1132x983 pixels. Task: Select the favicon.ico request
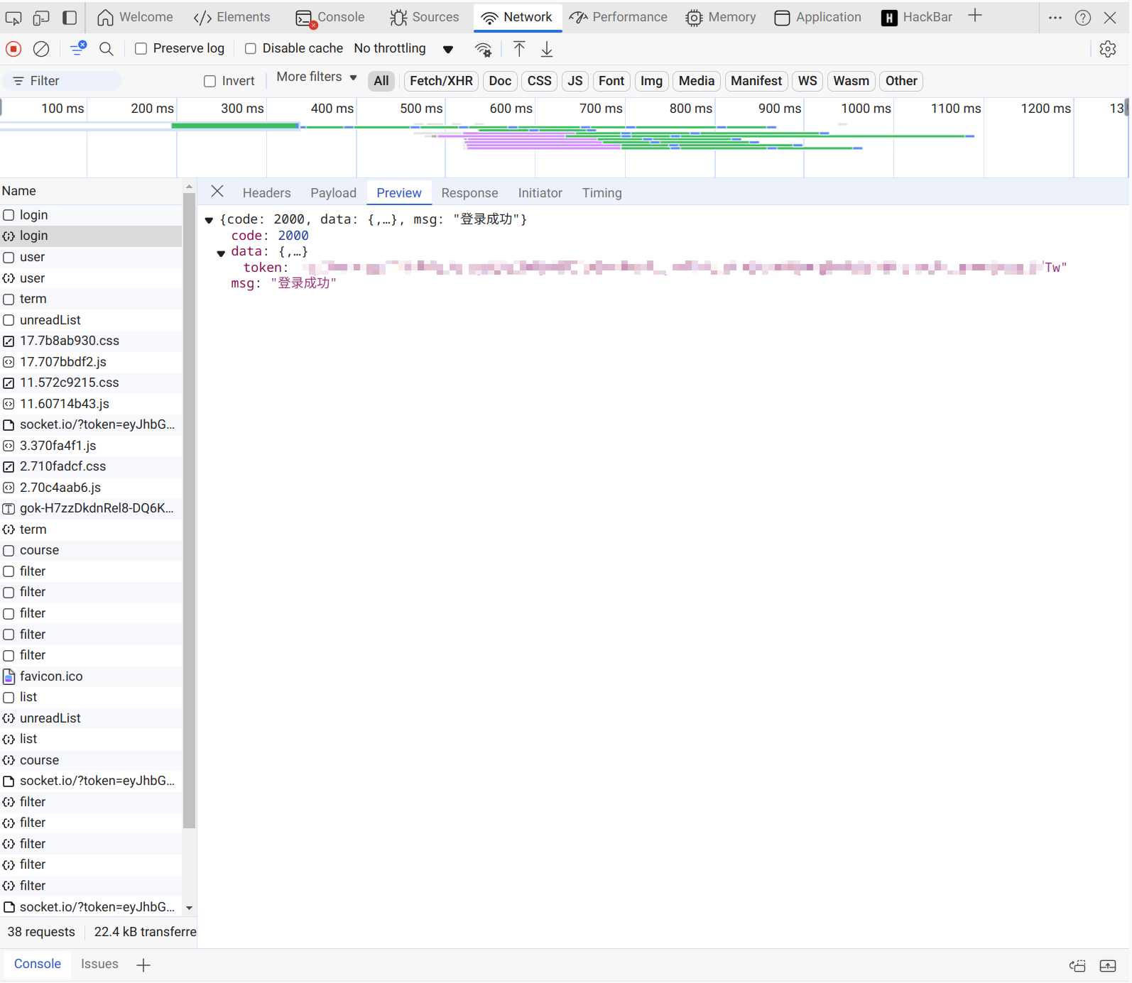(x=91, y=676)
